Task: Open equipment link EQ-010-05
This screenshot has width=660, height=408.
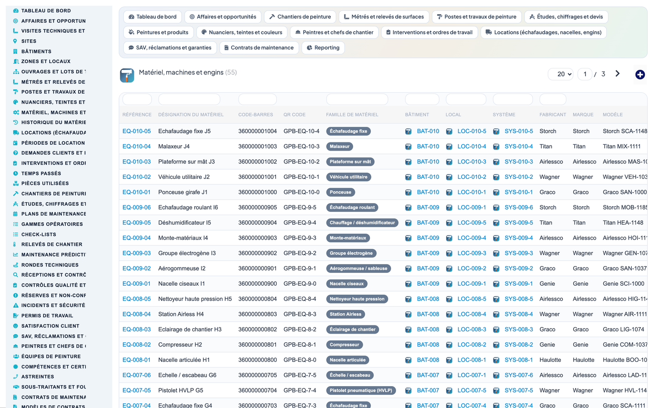Action: click(137, 131)
